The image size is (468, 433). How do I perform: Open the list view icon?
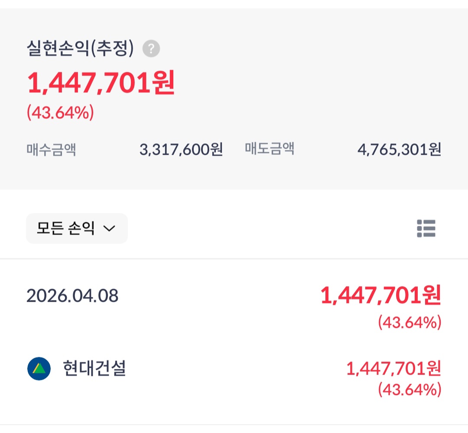(426, 228)
